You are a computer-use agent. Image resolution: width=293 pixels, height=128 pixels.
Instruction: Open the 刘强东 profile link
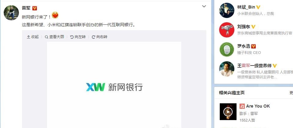tap(244, 27)
